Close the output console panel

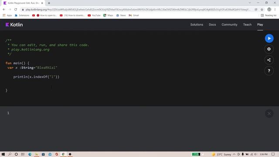point(269,113)
